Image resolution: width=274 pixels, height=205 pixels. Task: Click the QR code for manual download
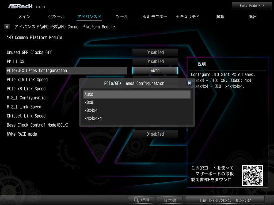tap(252, 175)
